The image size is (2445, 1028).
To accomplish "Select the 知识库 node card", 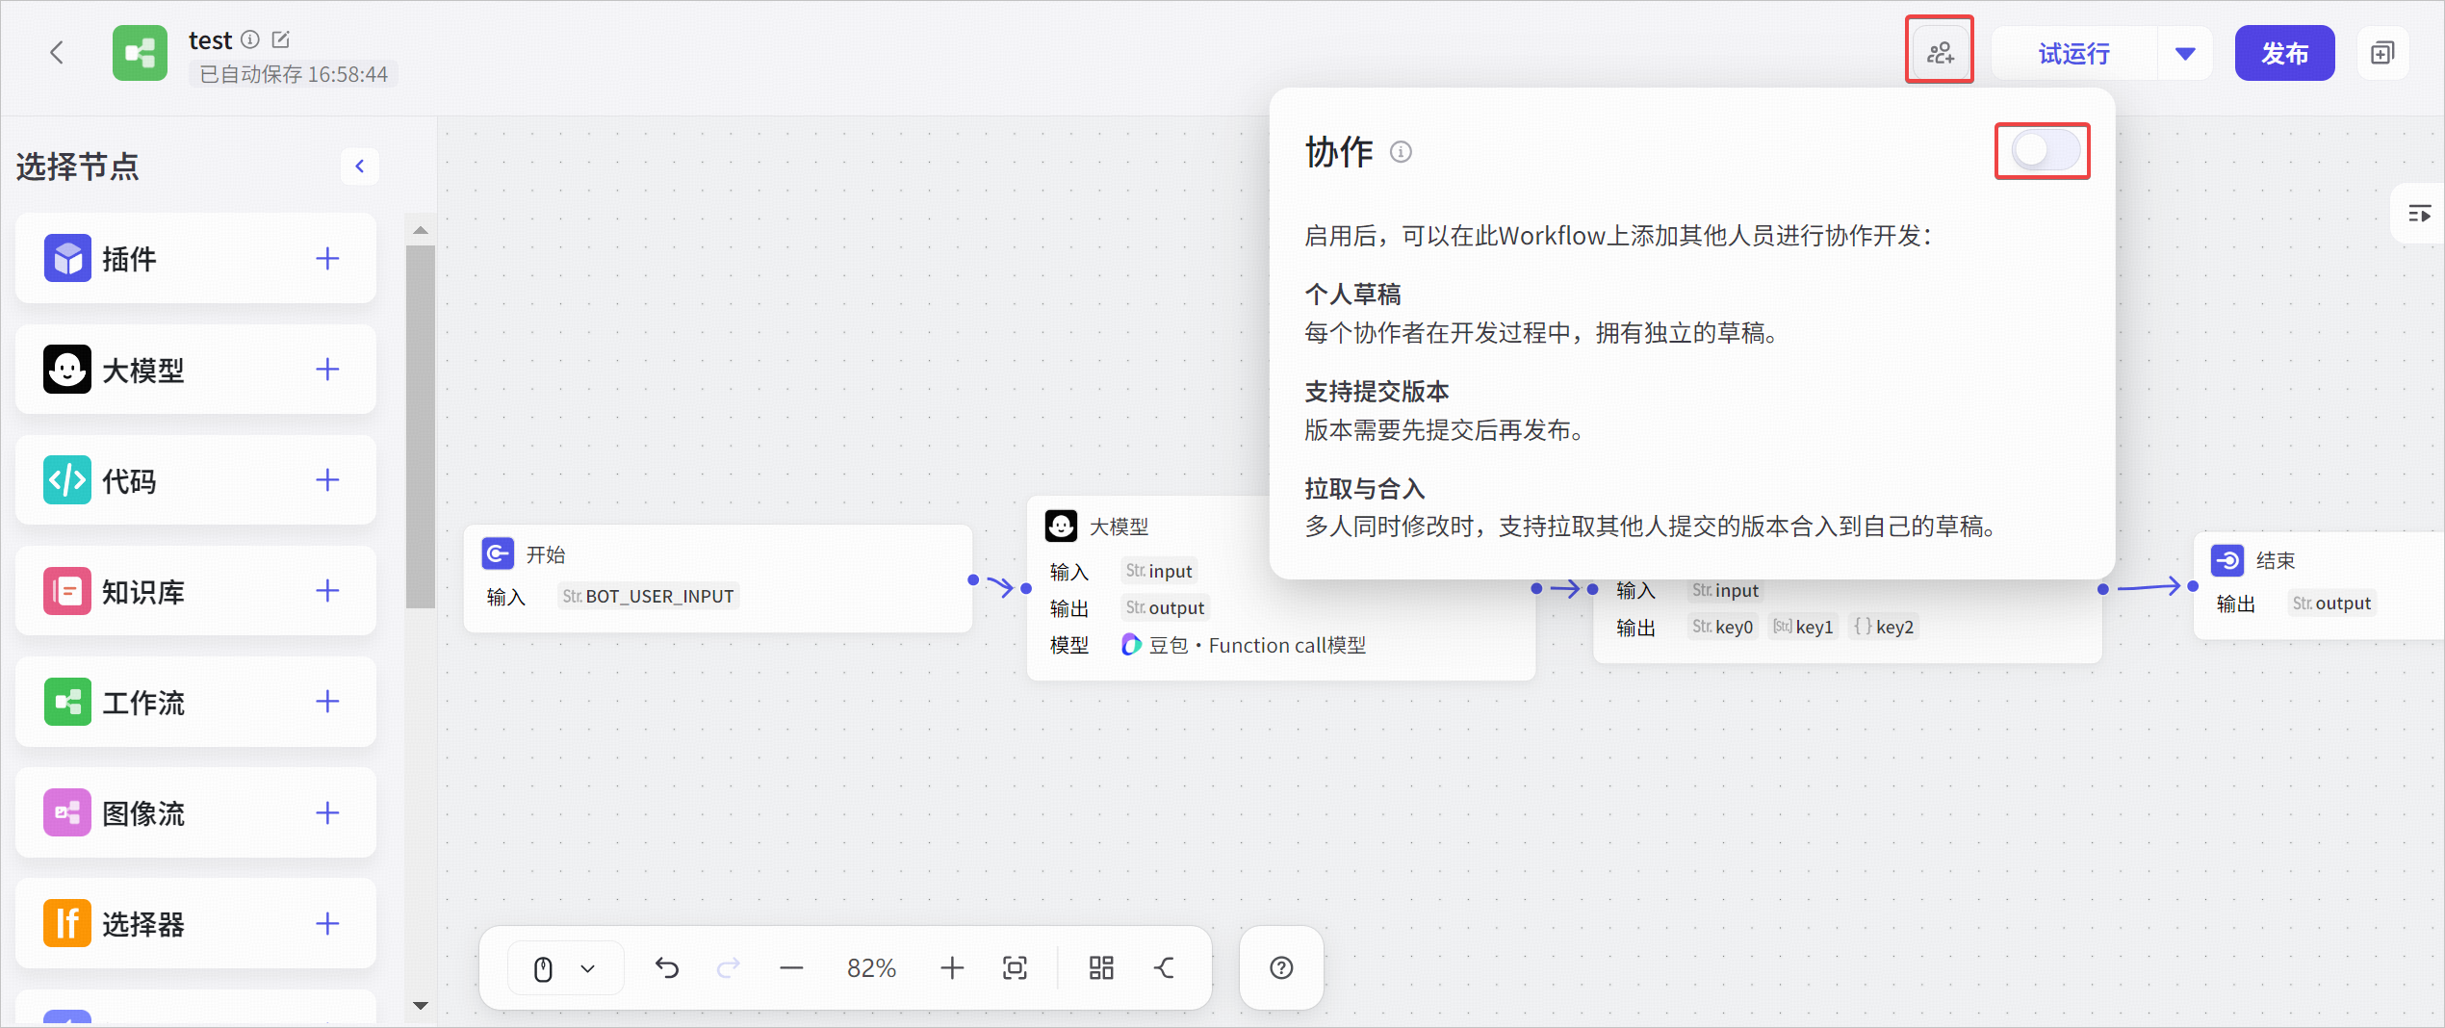I will coord(195,590).
